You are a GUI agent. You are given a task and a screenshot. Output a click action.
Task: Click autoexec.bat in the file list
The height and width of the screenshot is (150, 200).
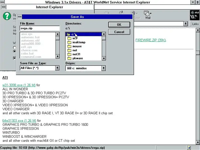click(x=30, y=37)
